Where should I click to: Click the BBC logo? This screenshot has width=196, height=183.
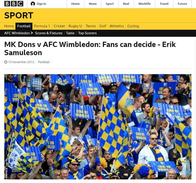tap(14, 4)
